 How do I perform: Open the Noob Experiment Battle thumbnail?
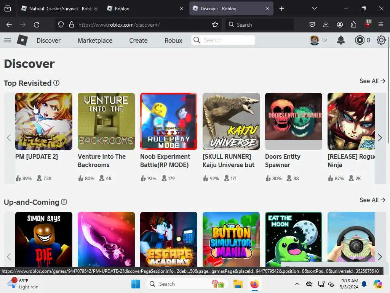tap(169, 121)
